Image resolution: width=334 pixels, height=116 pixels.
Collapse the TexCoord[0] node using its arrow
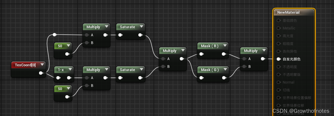(42, 65)
